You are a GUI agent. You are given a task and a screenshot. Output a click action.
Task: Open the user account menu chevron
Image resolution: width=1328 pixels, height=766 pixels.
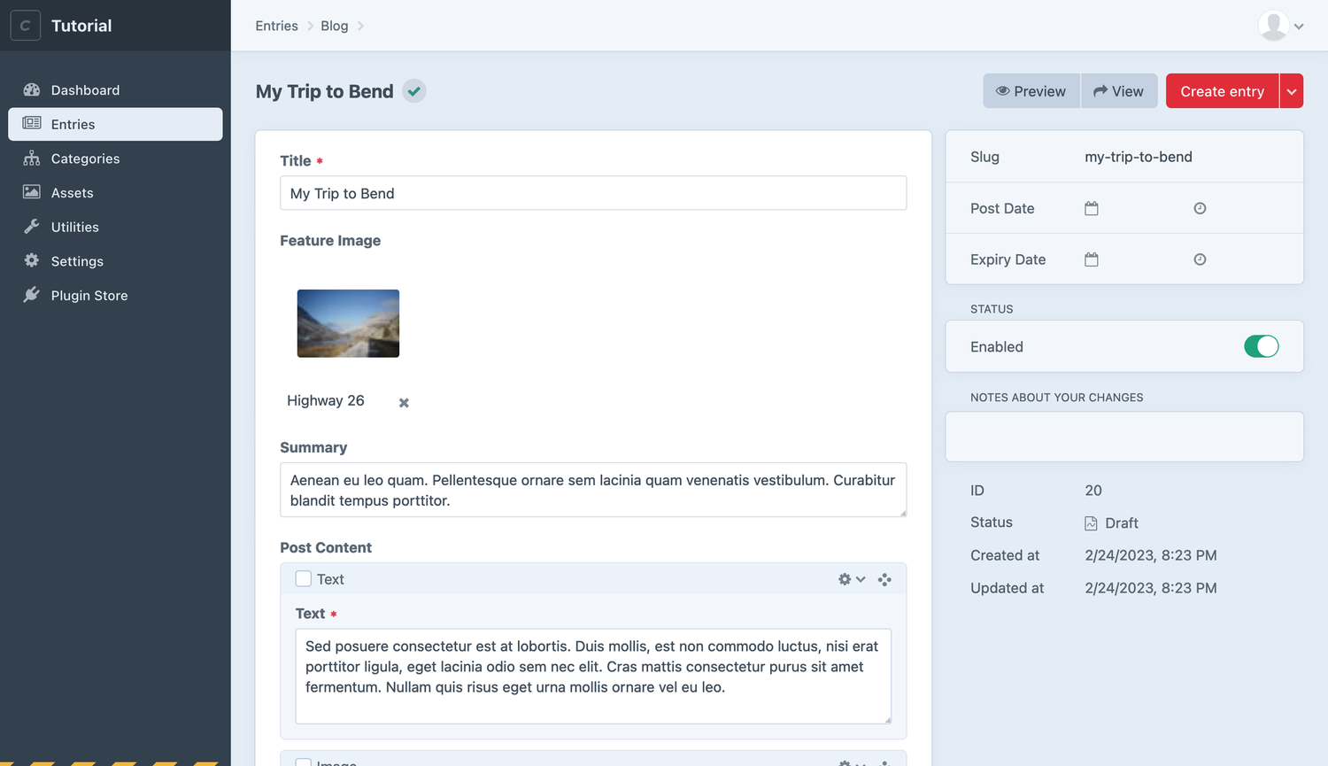pos(1300,26)
